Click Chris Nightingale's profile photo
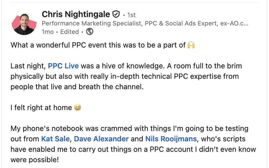269x168 pixels. tap(24, 24)
